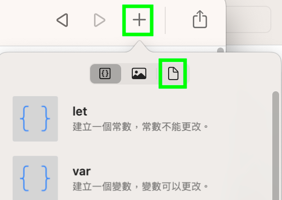Go forward with the right triangle arrow

pos(99,20)
